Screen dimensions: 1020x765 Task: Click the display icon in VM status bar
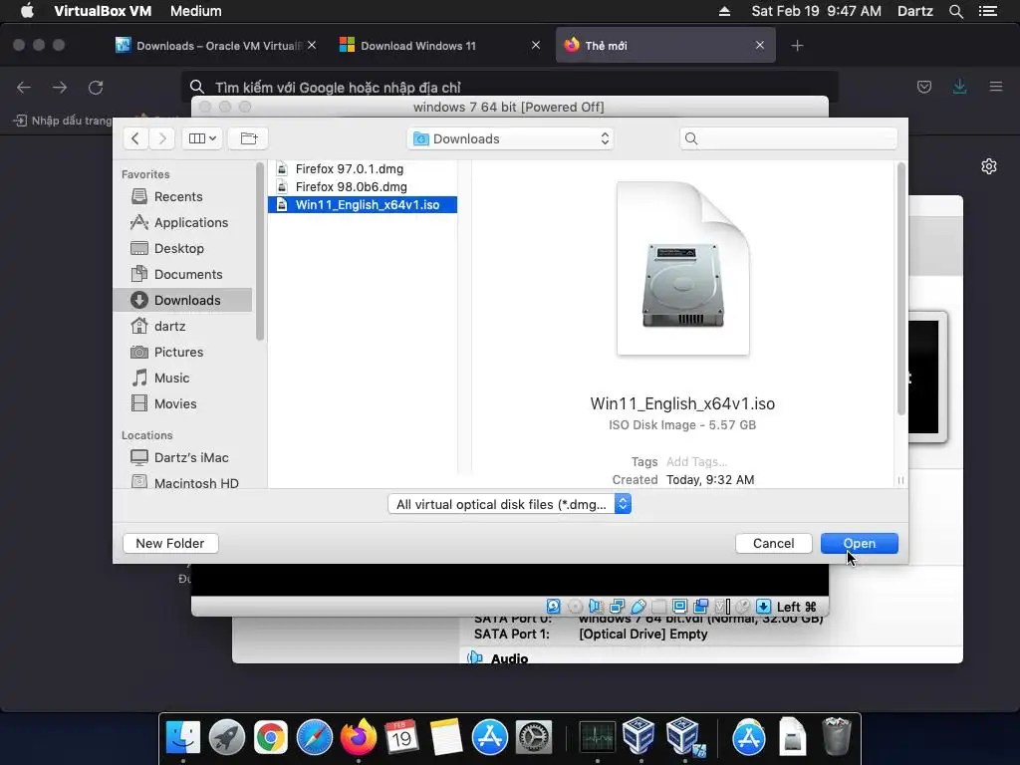(679, 607)
